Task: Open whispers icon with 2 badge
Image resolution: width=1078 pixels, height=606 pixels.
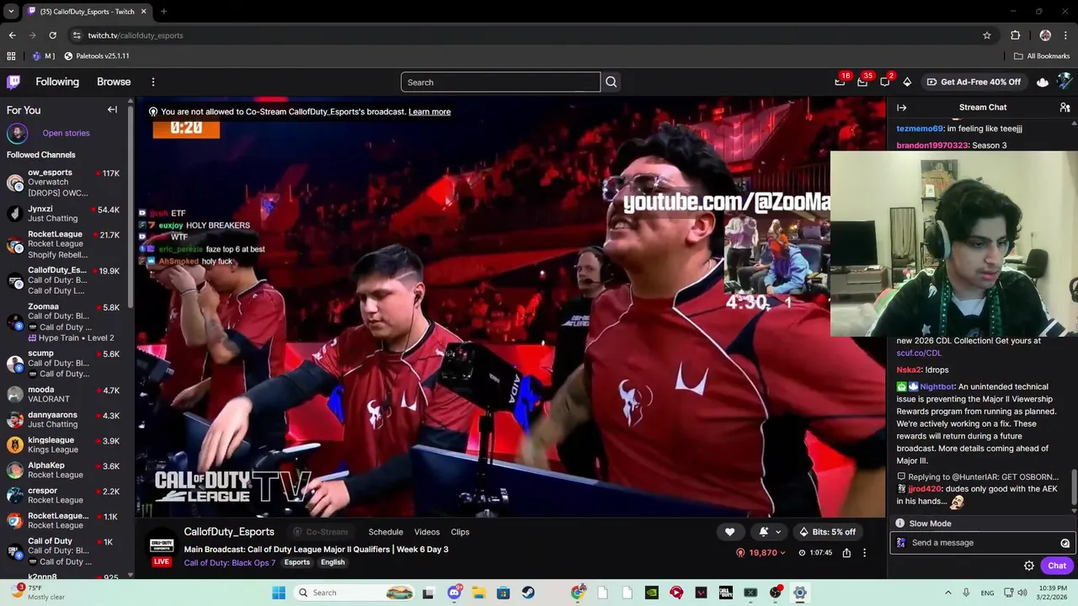Action: click(885, 82)
